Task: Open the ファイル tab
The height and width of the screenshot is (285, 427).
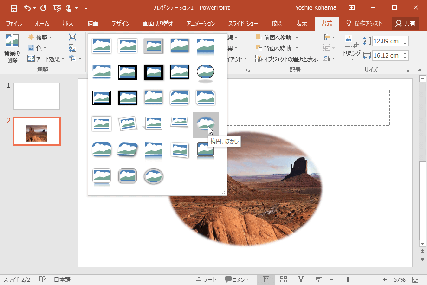Action: (x=14, y=23)
